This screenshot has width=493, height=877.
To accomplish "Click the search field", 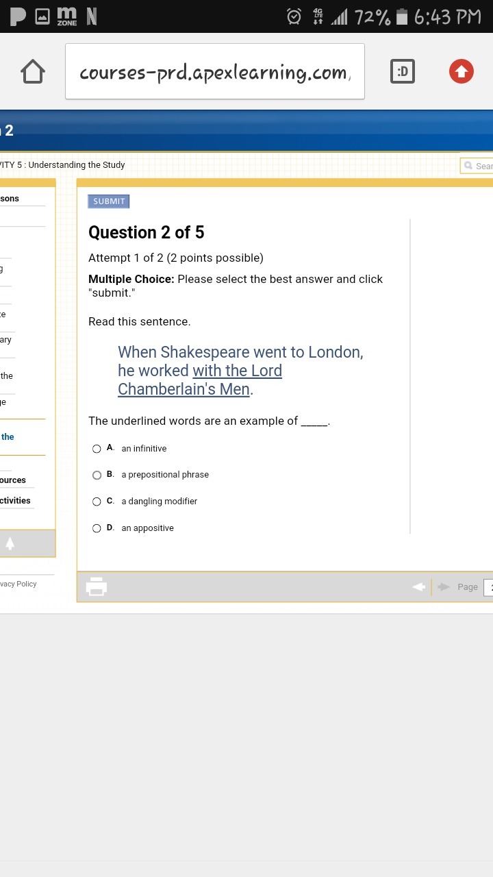I will [478, 166].
